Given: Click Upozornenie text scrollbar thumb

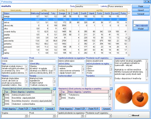Looking at the screenshot, I should tap(147, 69).
